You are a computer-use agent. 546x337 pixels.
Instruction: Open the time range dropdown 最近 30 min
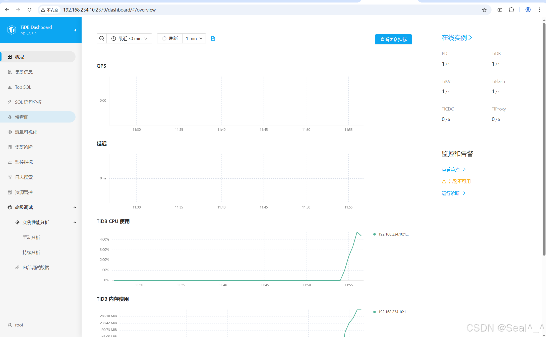129,38
